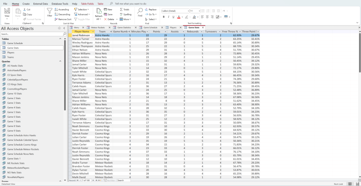Viewport: 361px width, 186px height.
Task: Toggle underline text formatting
Action: 173,17
